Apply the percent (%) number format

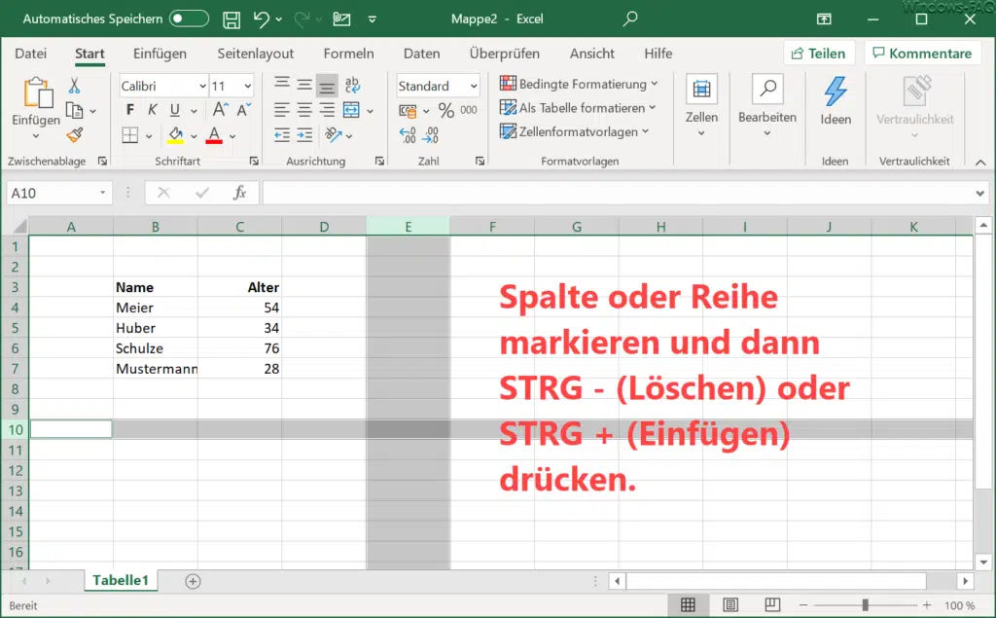coord(445,109)
